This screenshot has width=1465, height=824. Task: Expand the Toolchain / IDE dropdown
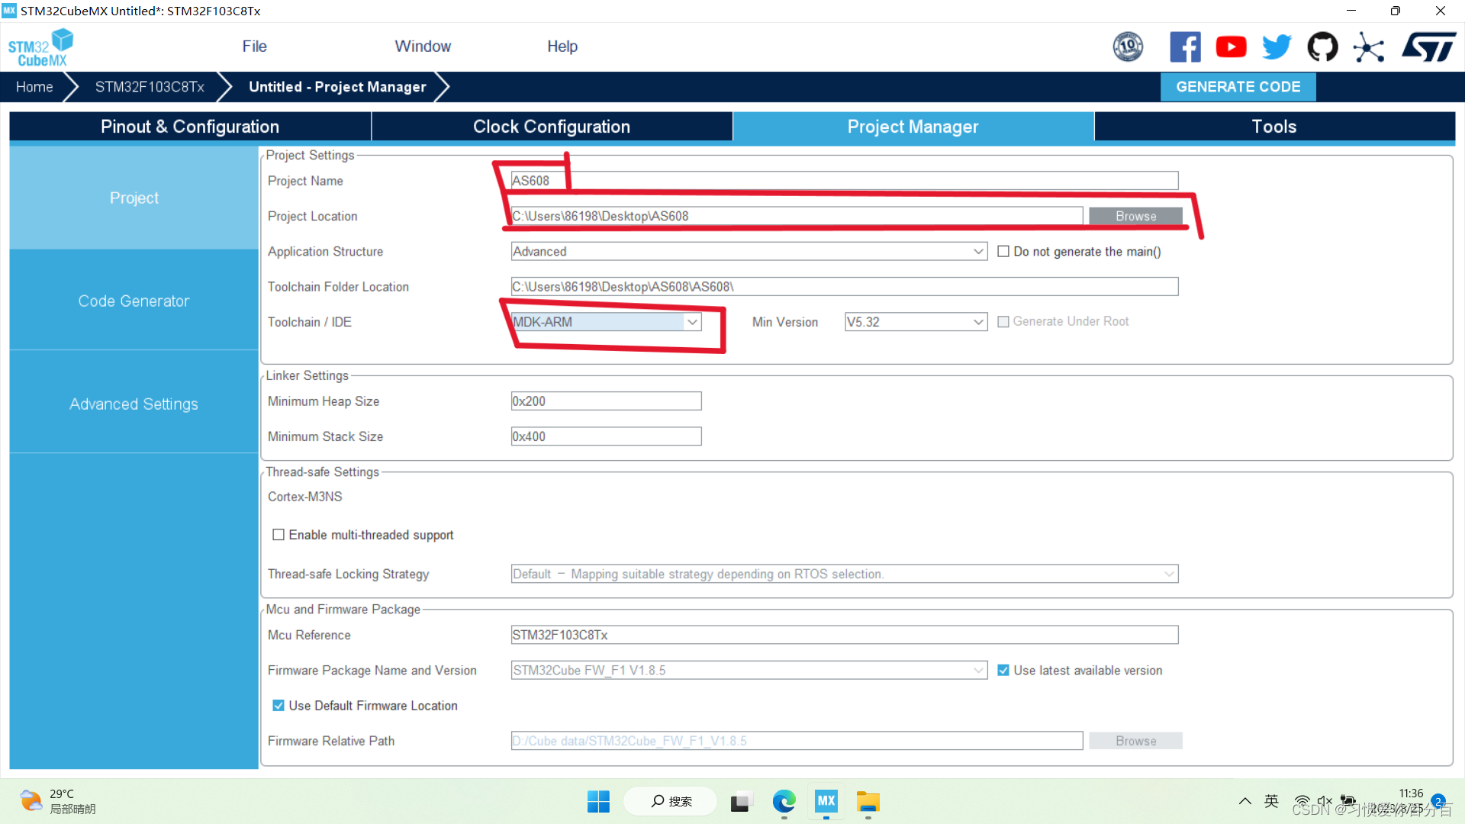692,322
